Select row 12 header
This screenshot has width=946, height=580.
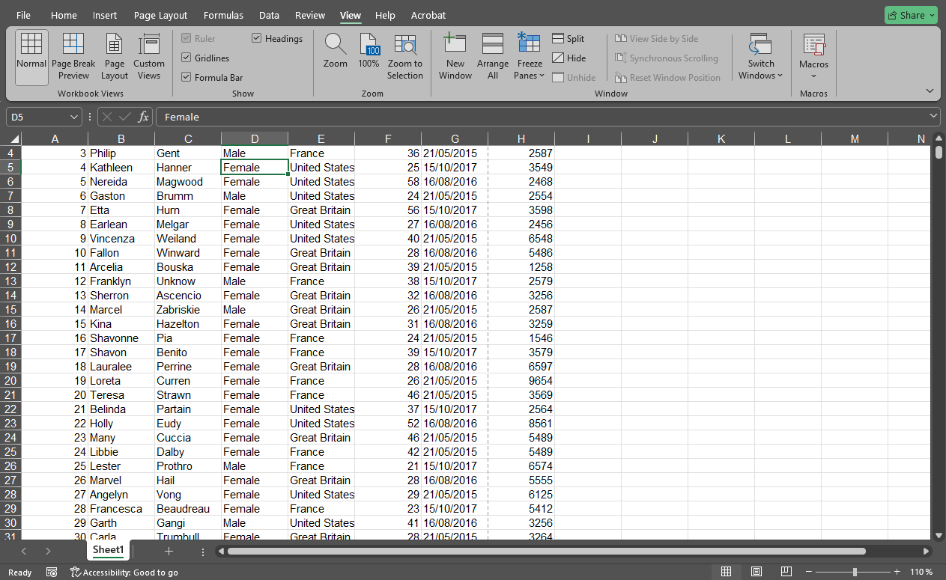click(10, 266)
